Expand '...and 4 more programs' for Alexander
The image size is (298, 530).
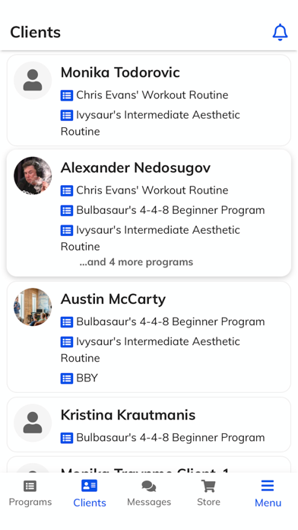point(136,262)
